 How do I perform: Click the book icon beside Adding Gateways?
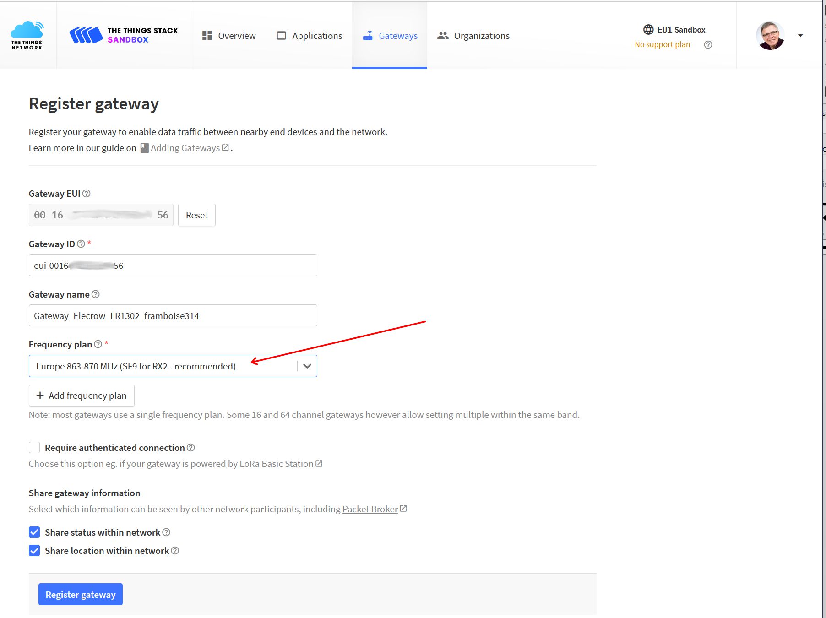tap(144, 148)
